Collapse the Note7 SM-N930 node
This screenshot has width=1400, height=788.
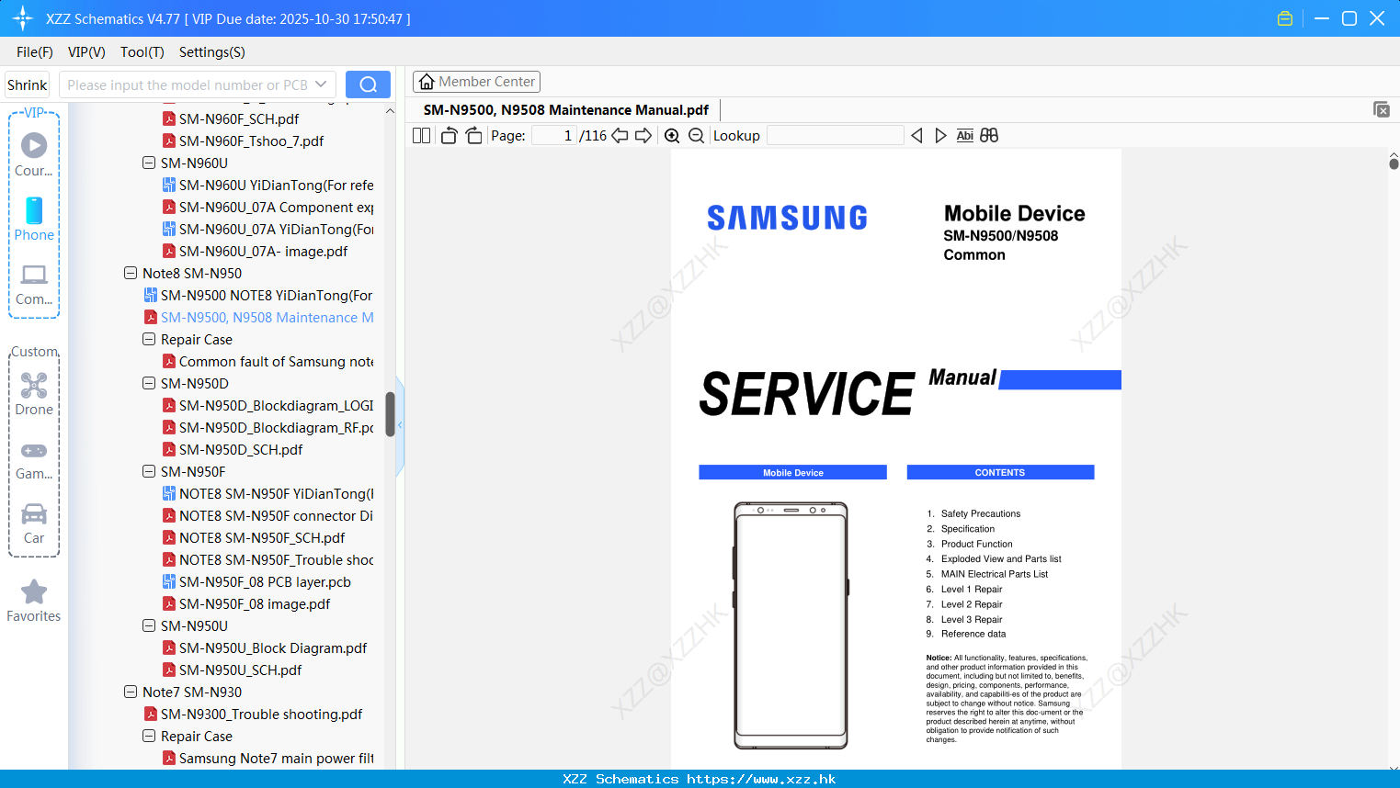click(131, 692)
